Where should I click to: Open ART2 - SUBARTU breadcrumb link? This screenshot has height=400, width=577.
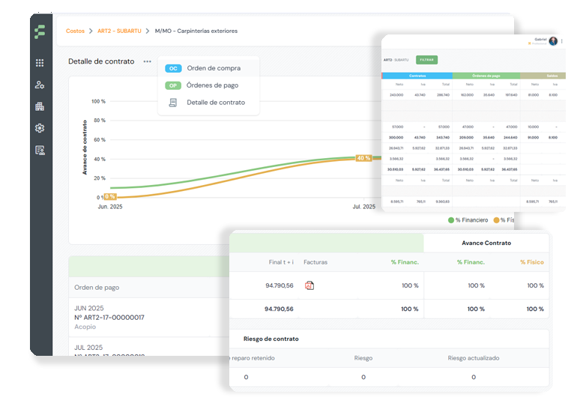tap(119, 31)
